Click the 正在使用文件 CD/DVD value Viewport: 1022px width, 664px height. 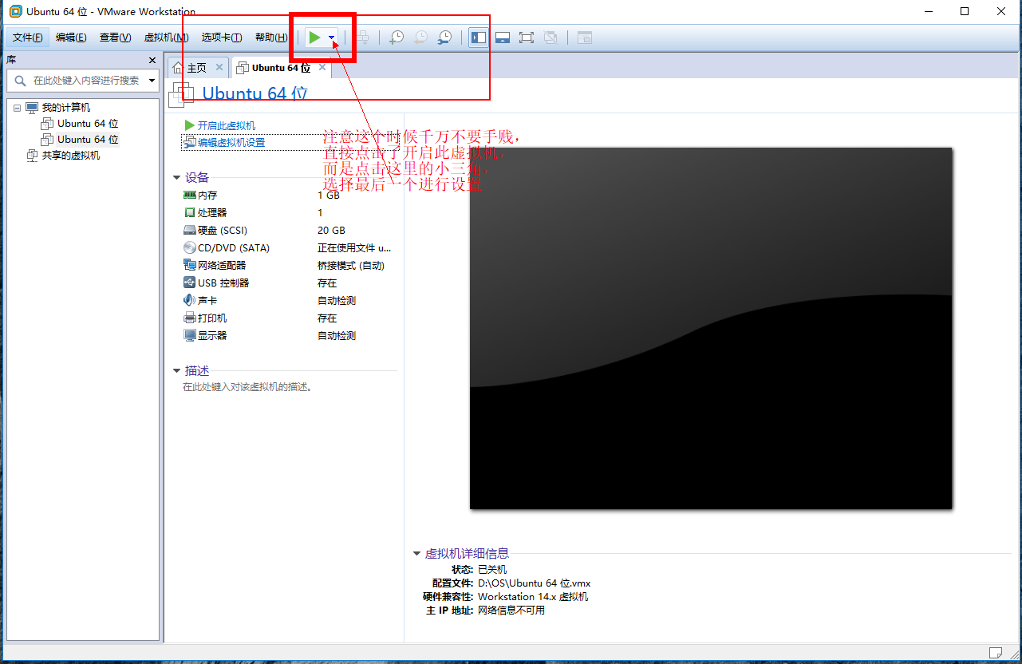coord(355,248)
